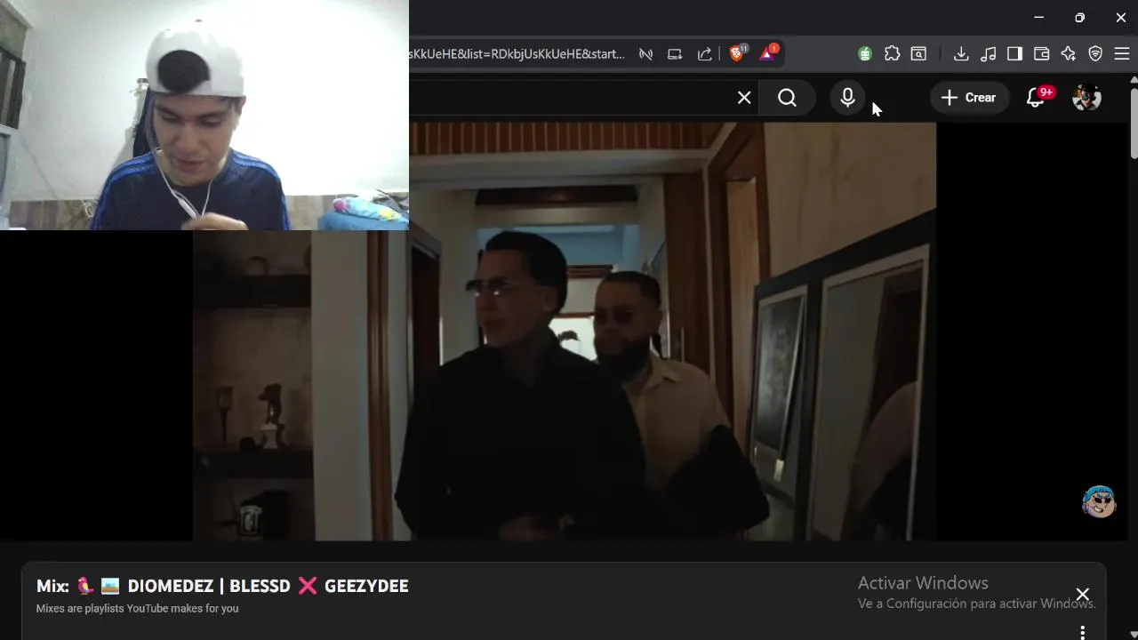
Task: Click the webcam overlay video thumbnail
Action: pyautogui.click(x=204, y=115)
